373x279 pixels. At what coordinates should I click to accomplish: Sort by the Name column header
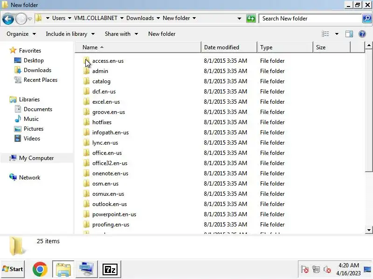pos(138,47)
